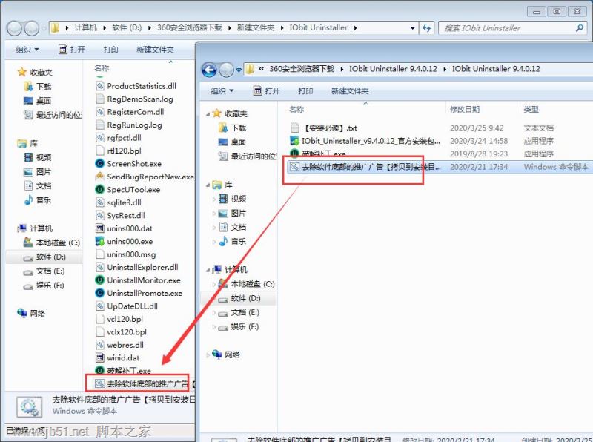Click 打开 in front window toolbar
The image size is (593, 442).
[x=267, y=90]
